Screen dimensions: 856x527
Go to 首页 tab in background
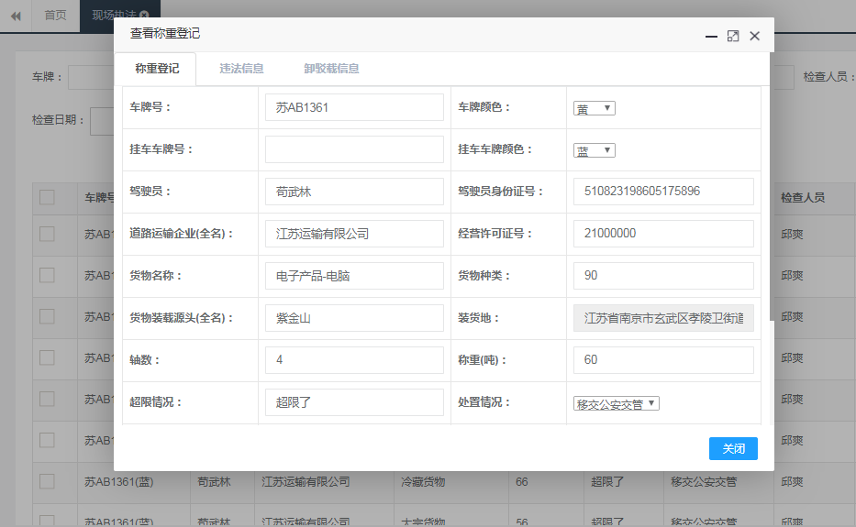55,16
